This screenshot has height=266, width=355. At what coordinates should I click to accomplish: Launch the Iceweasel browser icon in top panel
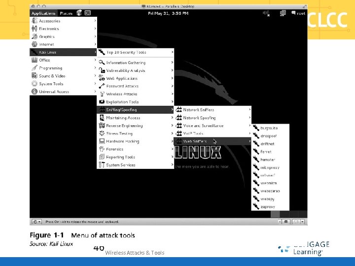[x=79, y=13]
